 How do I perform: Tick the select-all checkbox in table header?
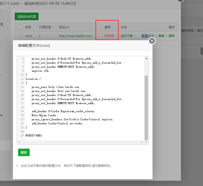pyautogui.click(x=19, y=27)
